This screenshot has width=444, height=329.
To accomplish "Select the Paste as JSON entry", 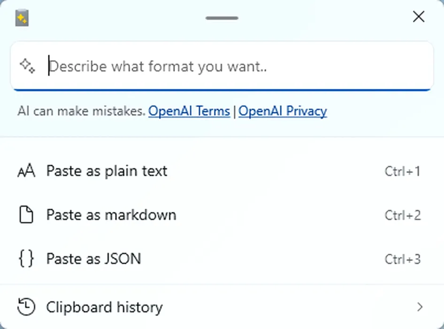I will [x=222, y=258].
